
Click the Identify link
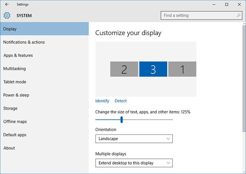click(102, 101)
